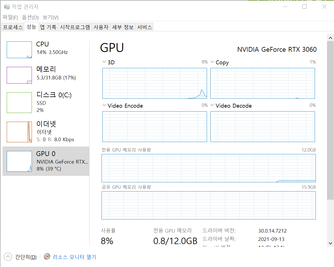This screenshot has height=267, width=334.
Task: Click the Task Manager app icon in title bar
Action: click(x=7, y=7)
